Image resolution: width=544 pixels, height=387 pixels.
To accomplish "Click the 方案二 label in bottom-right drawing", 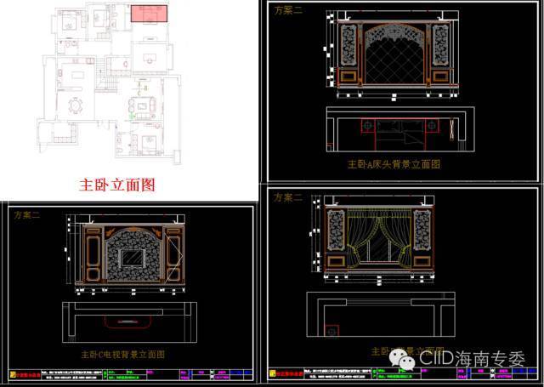I will [x=288, y=197].
